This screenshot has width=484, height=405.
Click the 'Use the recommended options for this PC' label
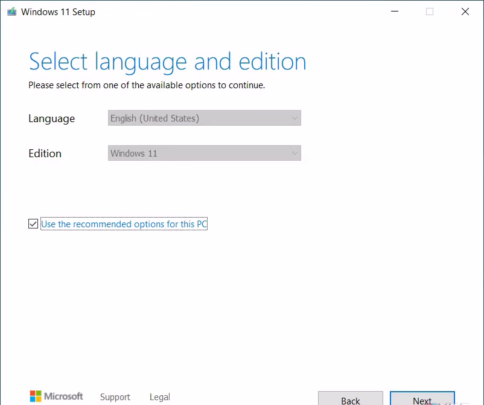tap(124, 224)
